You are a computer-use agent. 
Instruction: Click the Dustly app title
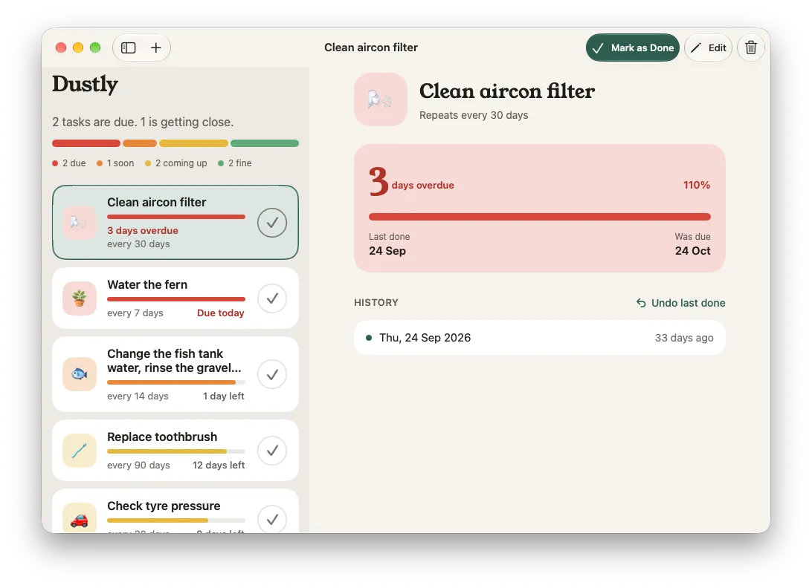[x=86, y=85]
